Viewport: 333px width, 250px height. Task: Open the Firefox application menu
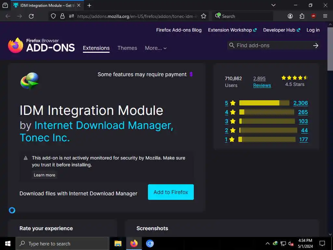point(325,16)
